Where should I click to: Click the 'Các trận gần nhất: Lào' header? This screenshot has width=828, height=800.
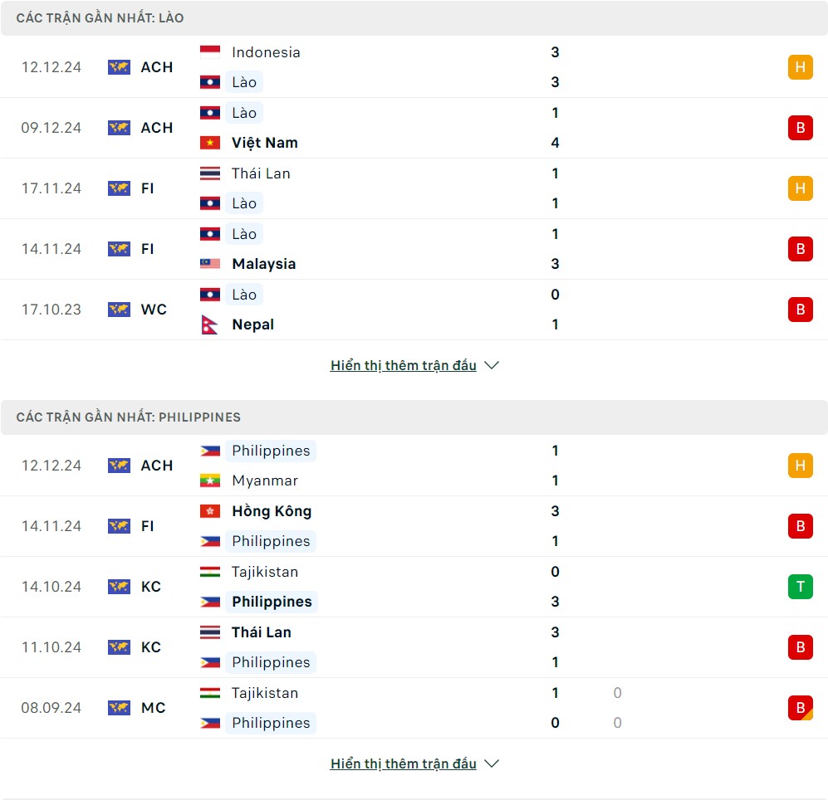(100, 18)
